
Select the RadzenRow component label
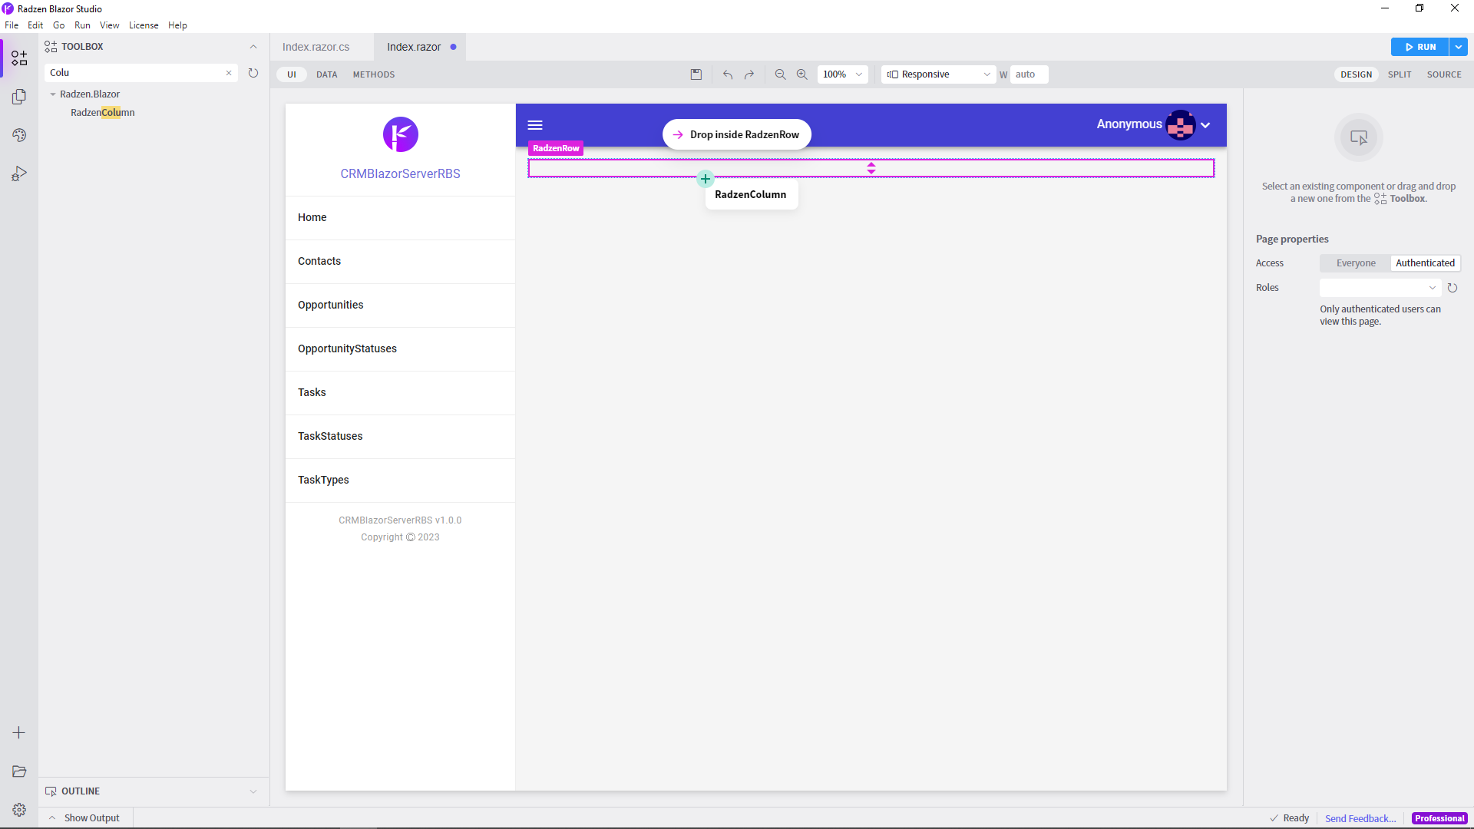(556, 148)
